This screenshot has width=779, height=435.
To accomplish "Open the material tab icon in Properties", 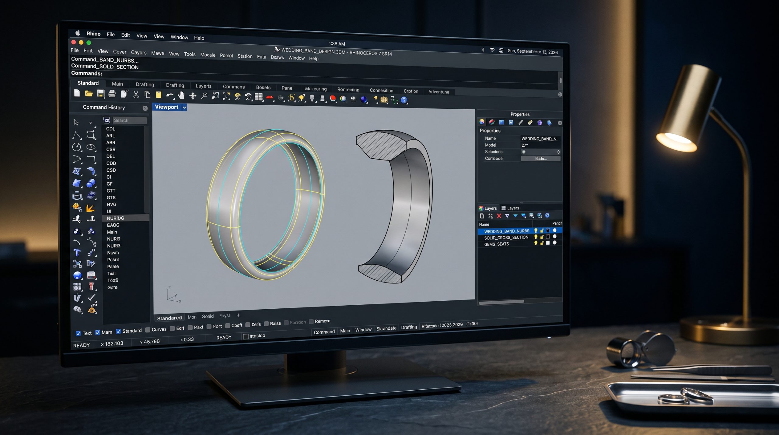I will [491, 122].
